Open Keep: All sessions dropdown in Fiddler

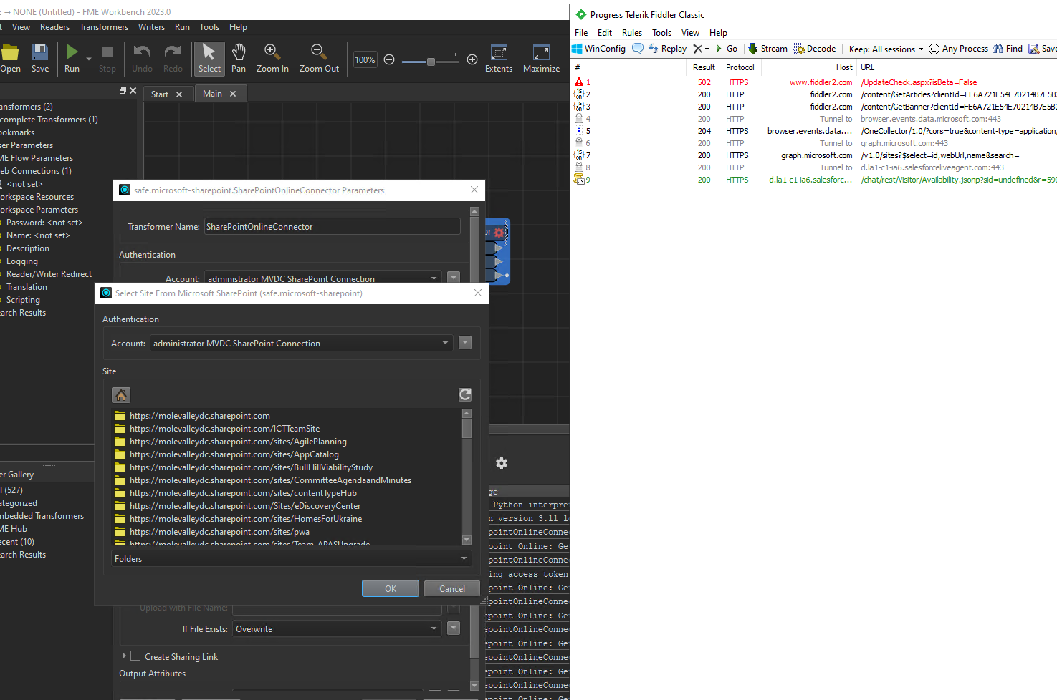pos(886,49)
